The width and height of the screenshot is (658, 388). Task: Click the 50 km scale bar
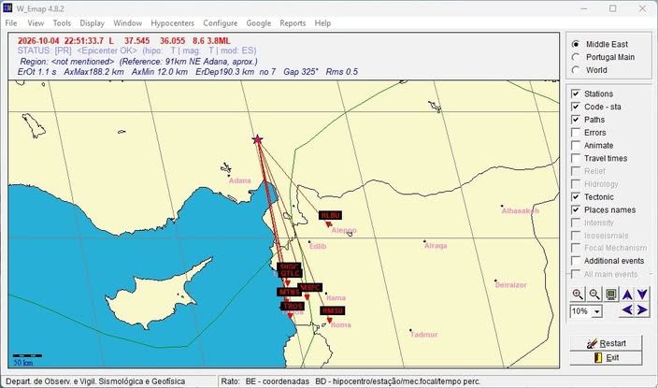tap(27, 359)
